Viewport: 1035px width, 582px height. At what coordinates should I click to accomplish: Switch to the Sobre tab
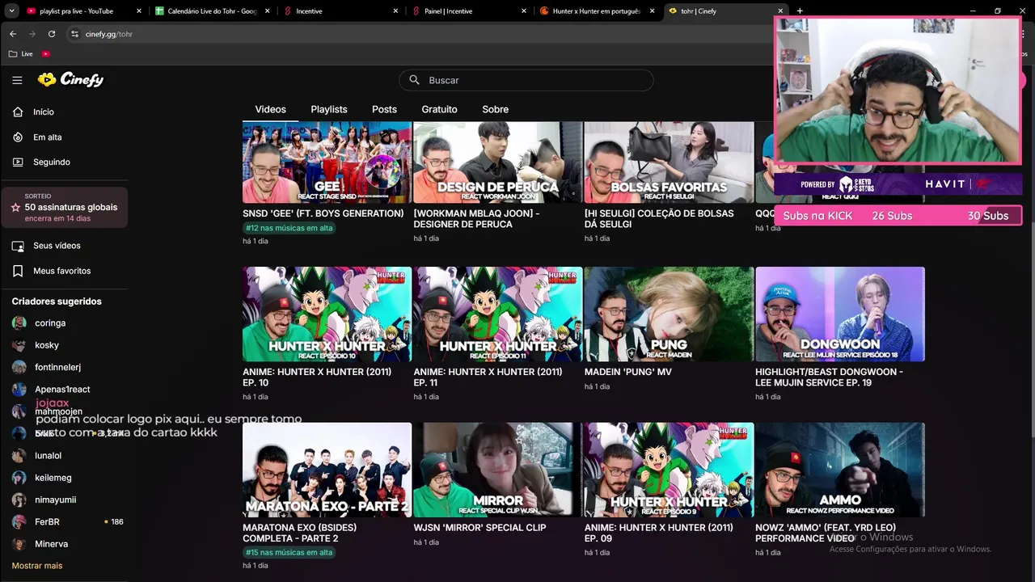tap(496, 109)
